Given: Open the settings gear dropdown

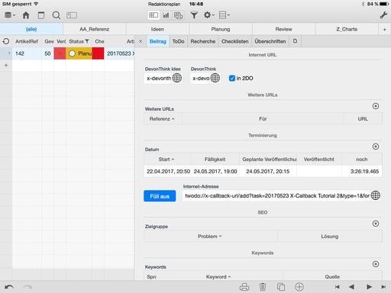Looking at the screenshot, I should tap(208, 15).
